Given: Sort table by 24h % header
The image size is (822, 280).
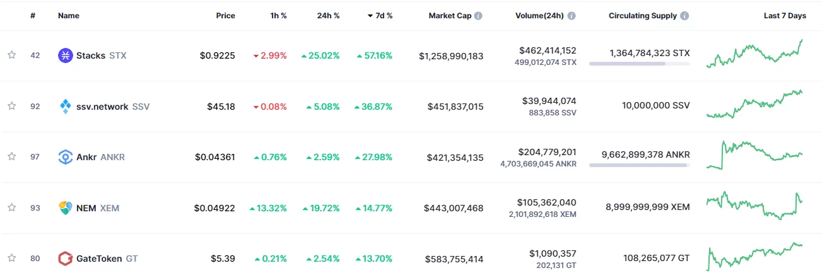Looking at the screenshot, I should pyautogui.click(x=328, y=16).
